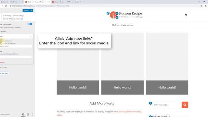Open the publish settings gear icon
208x117 pixels.
click(32, 11)
